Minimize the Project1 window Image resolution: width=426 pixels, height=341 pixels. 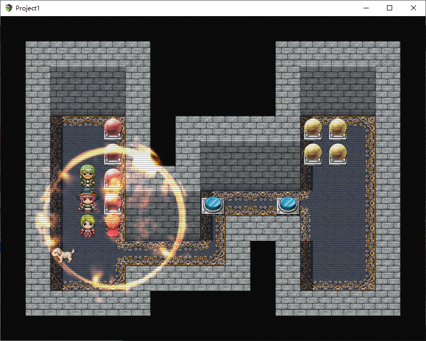366,8
